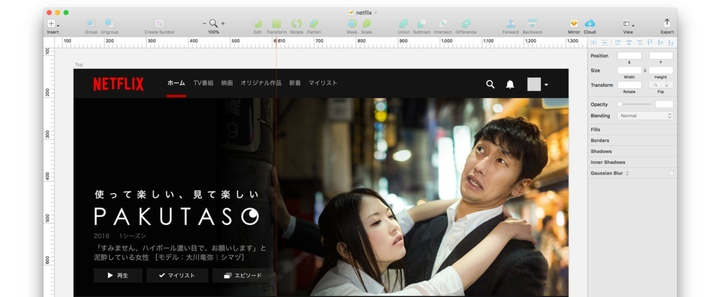Click the エピソード button
This screenshot has width=720, height=297.
tap(244, 276)
